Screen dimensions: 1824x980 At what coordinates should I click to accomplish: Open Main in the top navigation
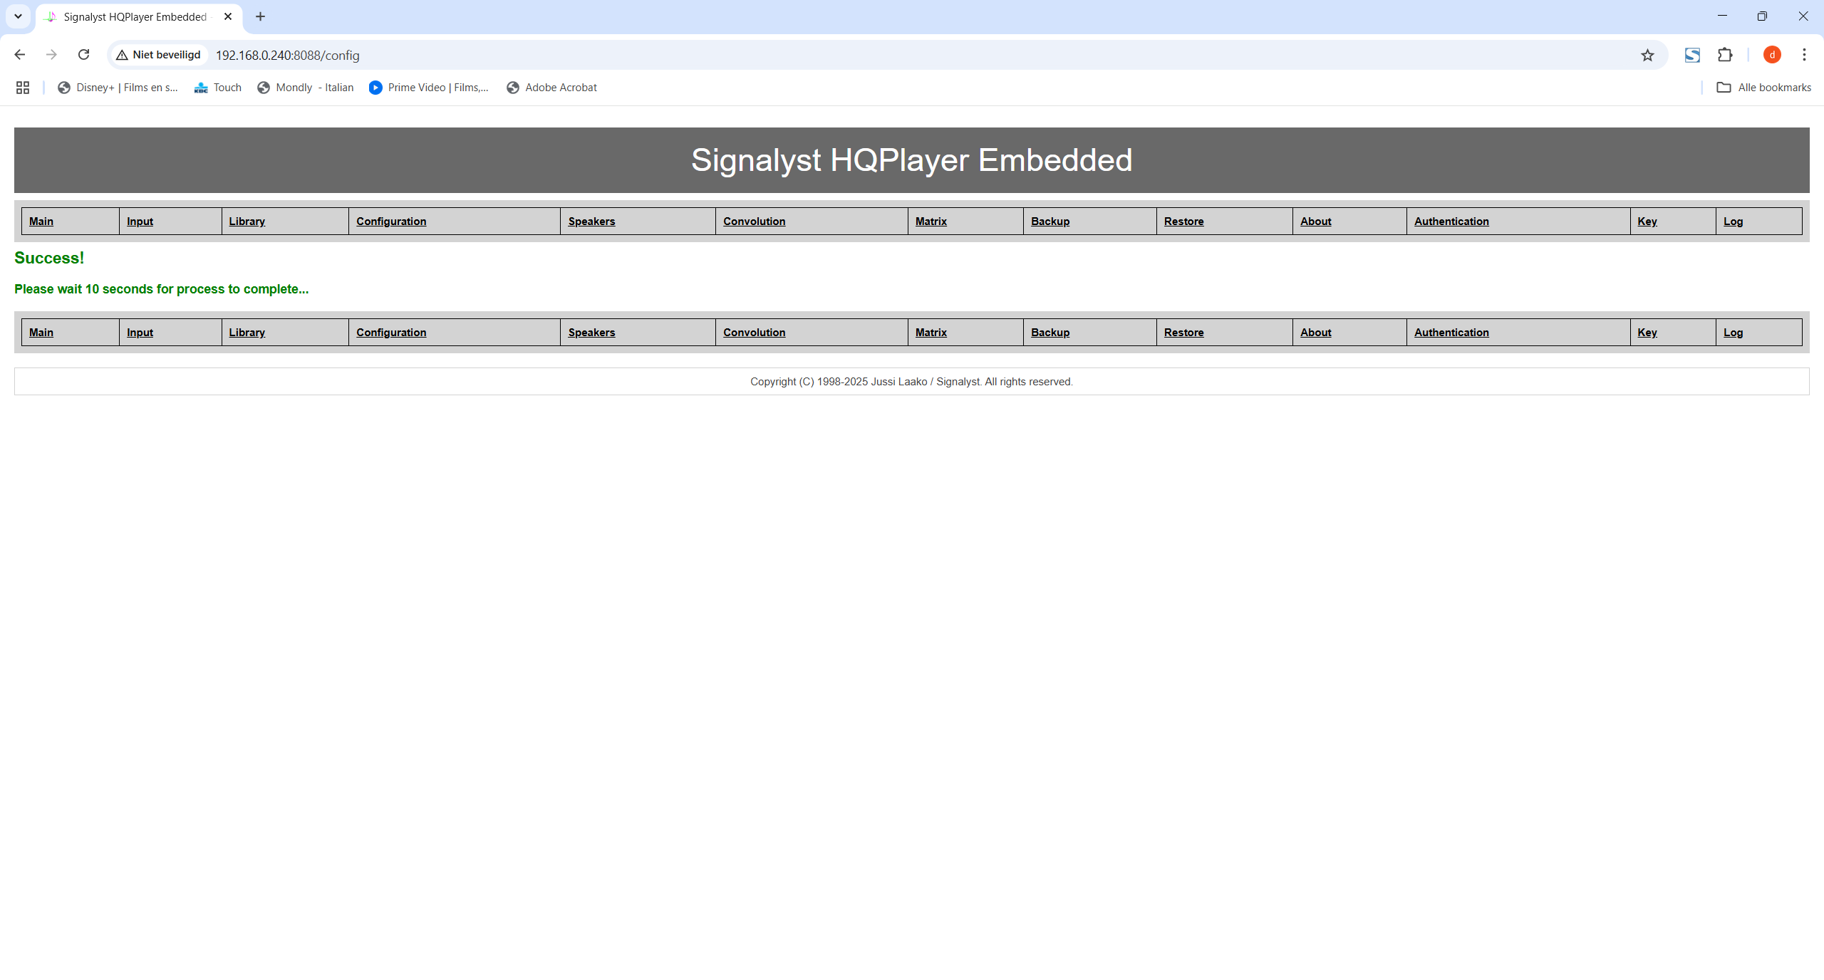(41, 221)
